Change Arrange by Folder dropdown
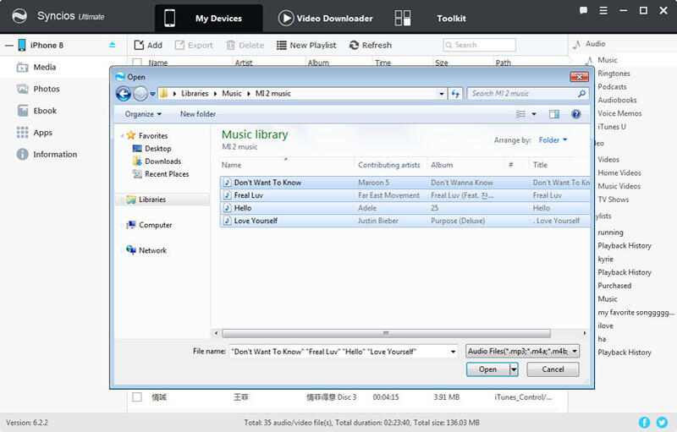 553,140
